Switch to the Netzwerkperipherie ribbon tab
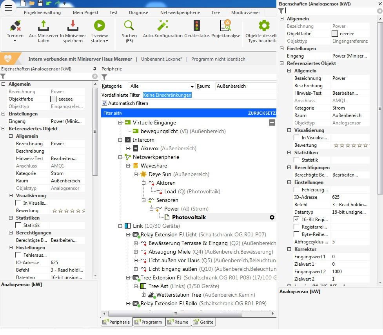This screenshot has height=335, width=383. coord(180,13)
